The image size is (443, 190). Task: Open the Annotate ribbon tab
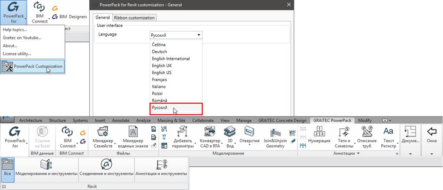(121, 120)
